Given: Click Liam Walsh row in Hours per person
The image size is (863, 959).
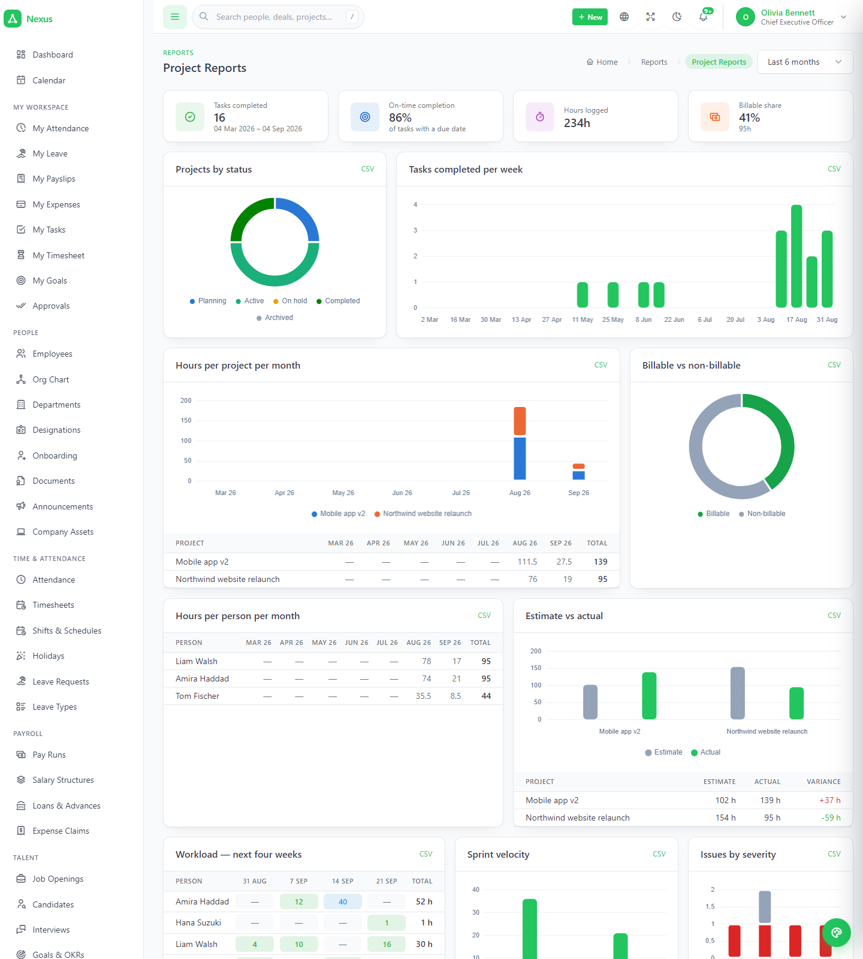Looking at the screenshot, I should coord(333,661).
